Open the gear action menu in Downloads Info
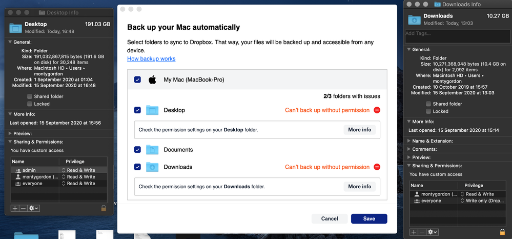Screen dimensions: 512x239 [433, 232]
